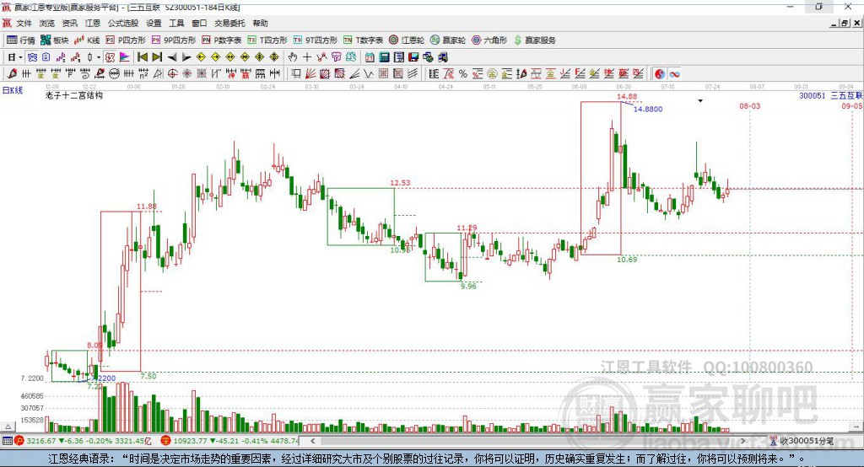This screenshot has width=864, height=467.
Task: Select the crosshair cursor tool
Action: coord(307,57)
